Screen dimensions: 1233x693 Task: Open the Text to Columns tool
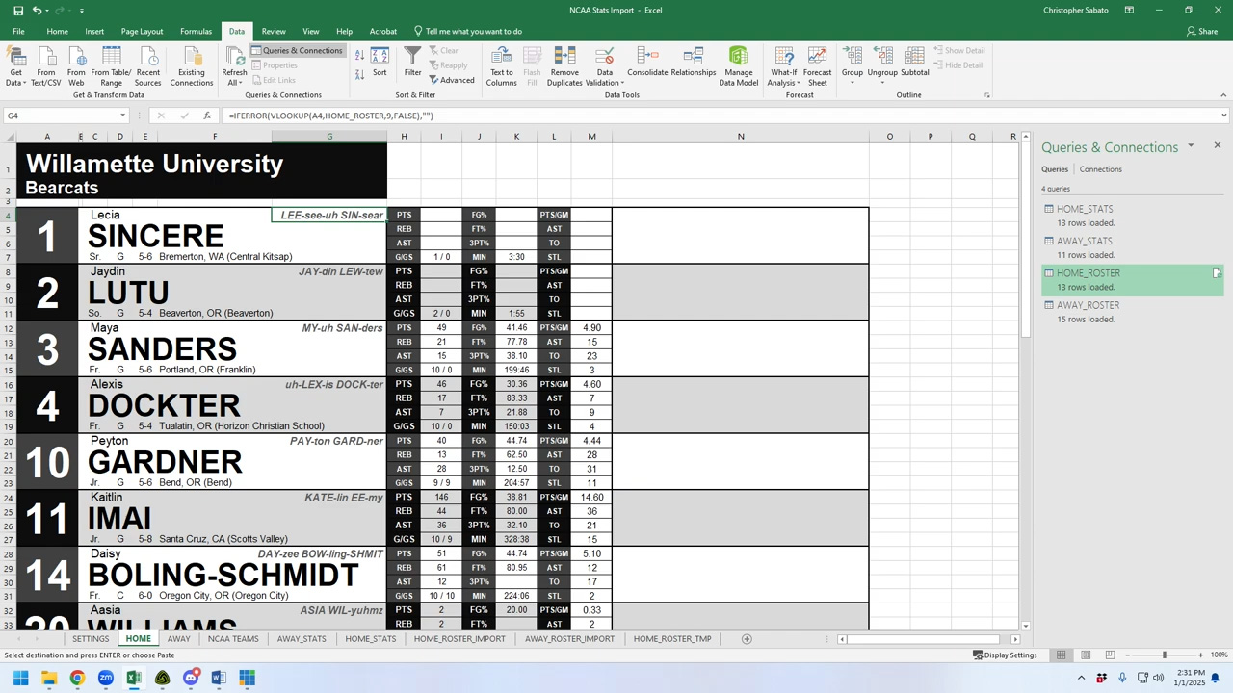point(501,65)
